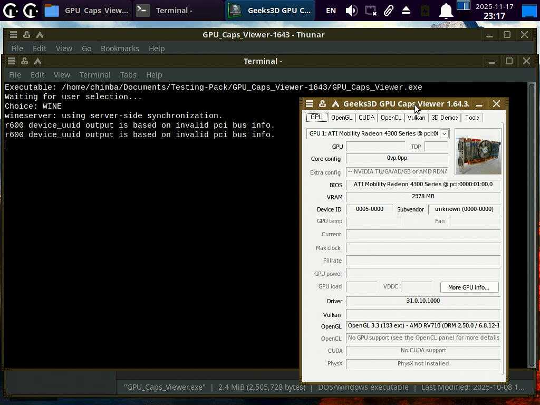Open the Terminal menu in the Terminal window
The image size is (540, 405).
[95, 75]
